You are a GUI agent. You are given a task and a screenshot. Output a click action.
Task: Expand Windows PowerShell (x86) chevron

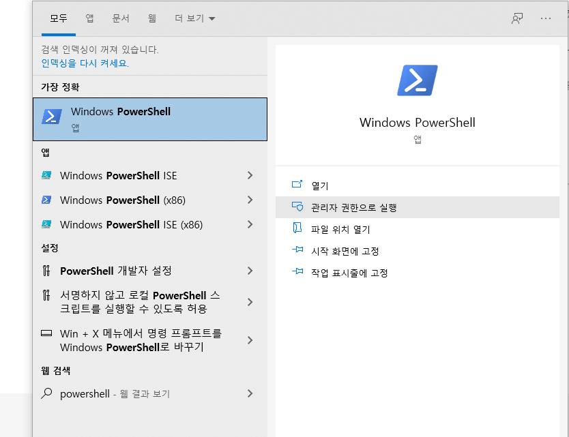pyautogui.click(x=250, y=200)
